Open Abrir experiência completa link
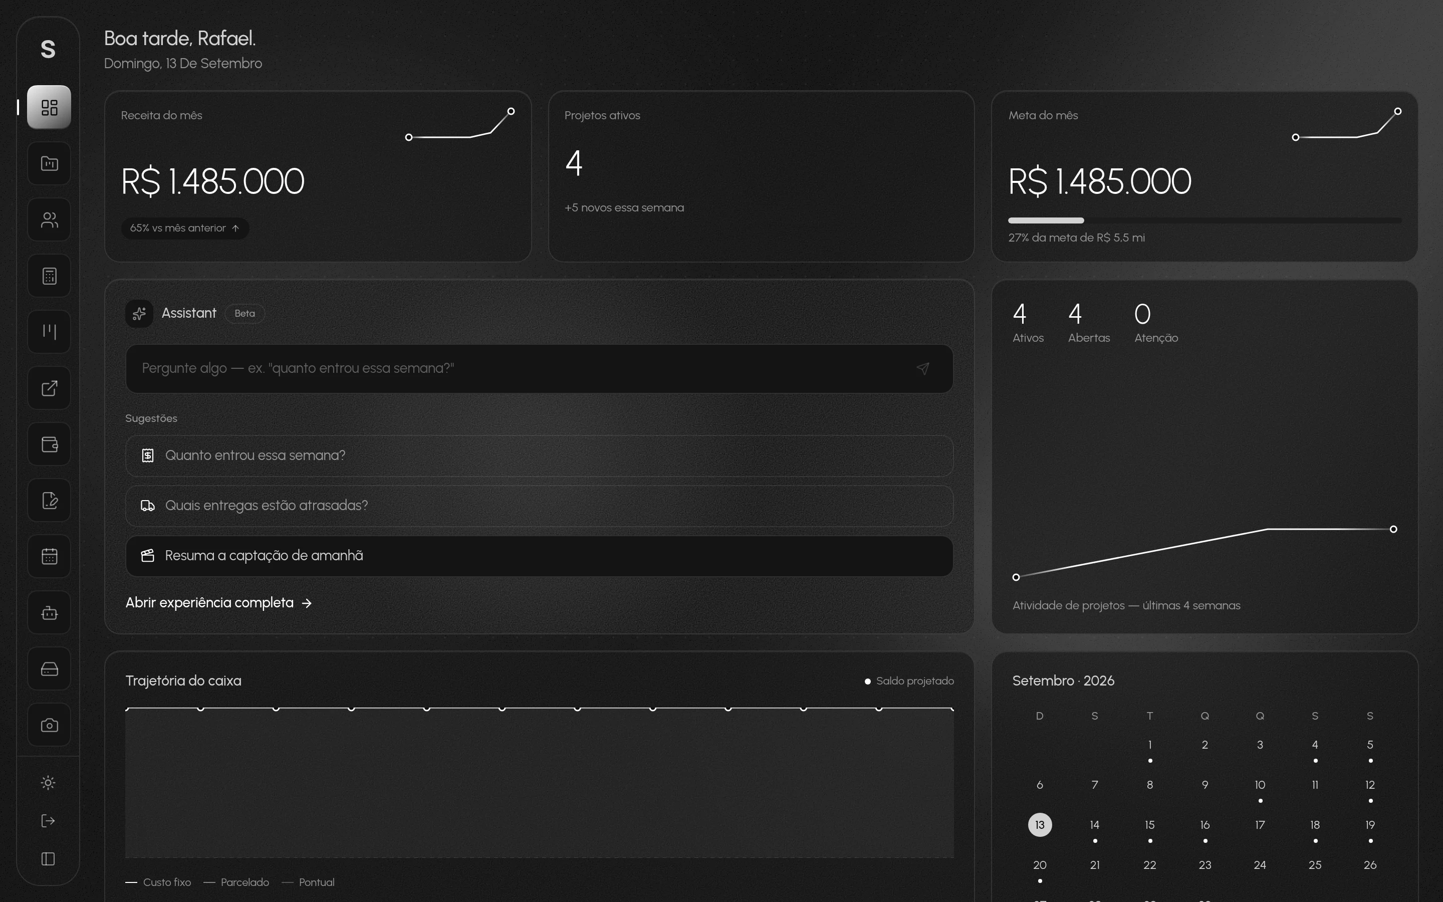The height and width of the screenshot is (902, 1443). coord(219,603)
